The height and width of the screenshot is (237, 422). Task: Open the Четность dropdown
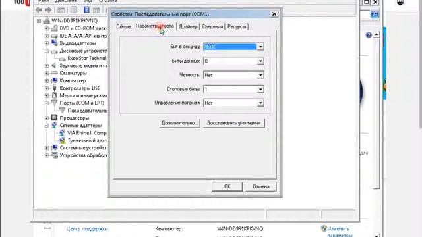click(260, 75)
